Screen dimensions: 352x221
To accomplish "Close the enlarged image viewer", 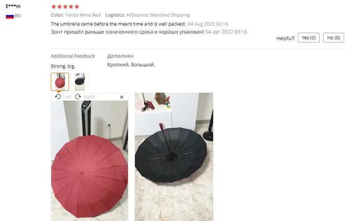I will [x=122, y=97].
